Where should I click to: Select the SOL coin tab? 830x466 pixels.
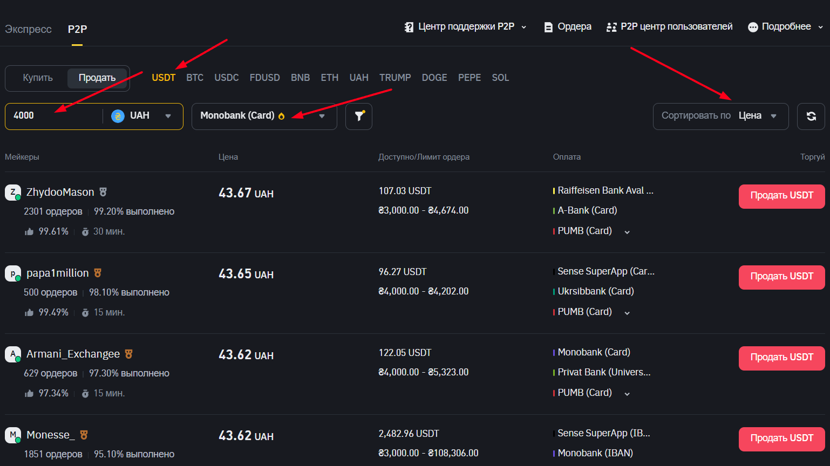(x=500, y=78)
